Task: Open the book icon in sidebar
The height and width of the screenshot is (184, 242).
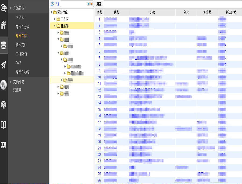Action: [4, 125]
